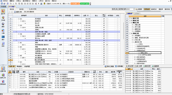The width and height of the screenshot is (172, 95).
Task: Expand the 5.潜水钻机钻孔 tree node
Action: click(x=135, y=57)
